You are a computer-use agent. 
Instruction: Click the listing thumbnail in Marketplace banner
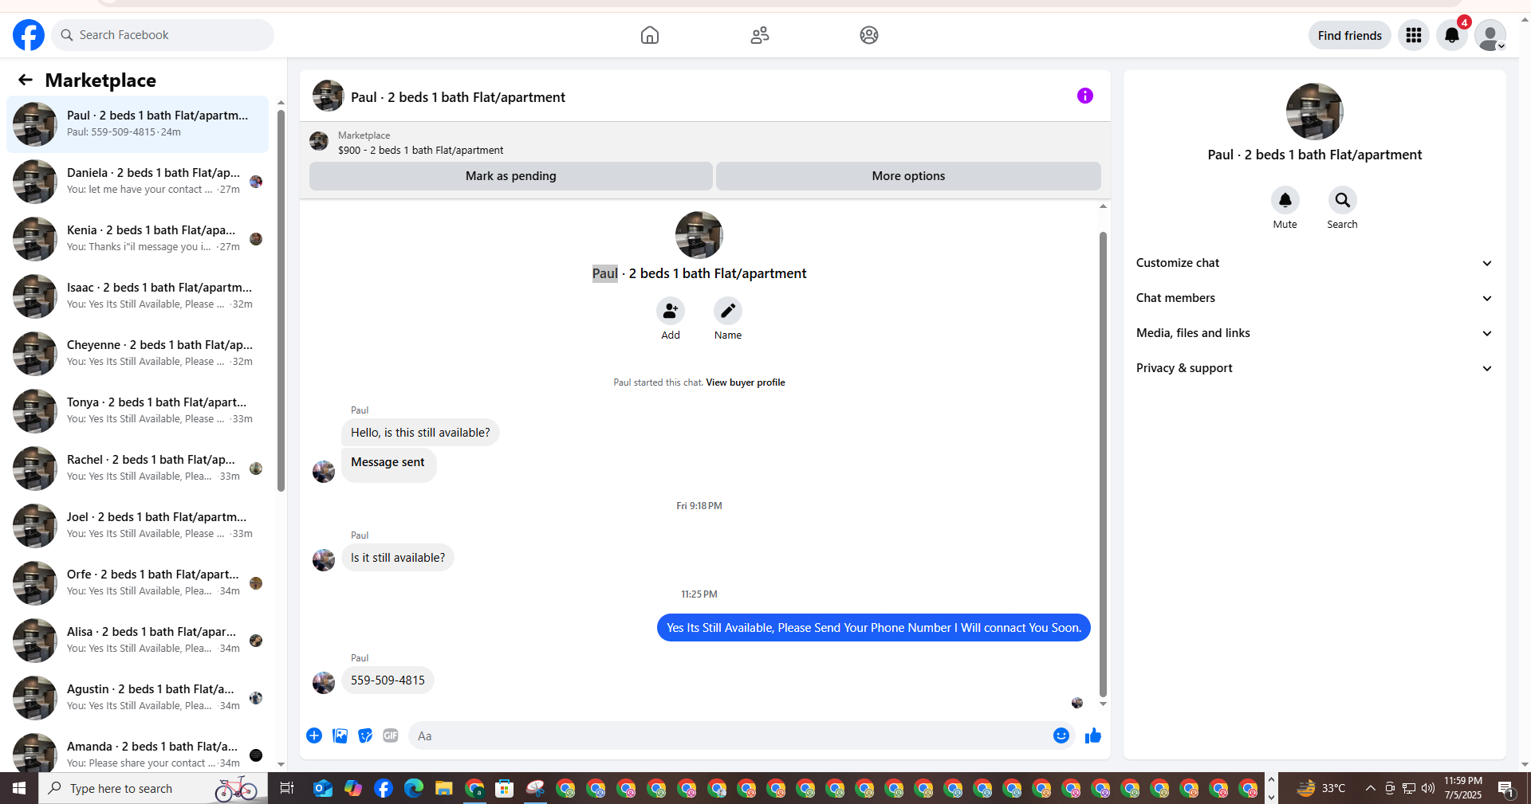point(319,141)
